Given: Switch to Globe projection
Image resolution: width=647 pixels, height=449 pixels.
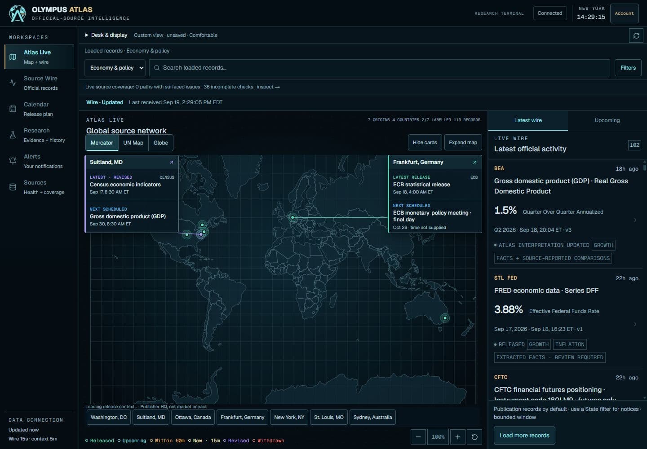Looking at the screenshot, I should click(x=161, y=143).
